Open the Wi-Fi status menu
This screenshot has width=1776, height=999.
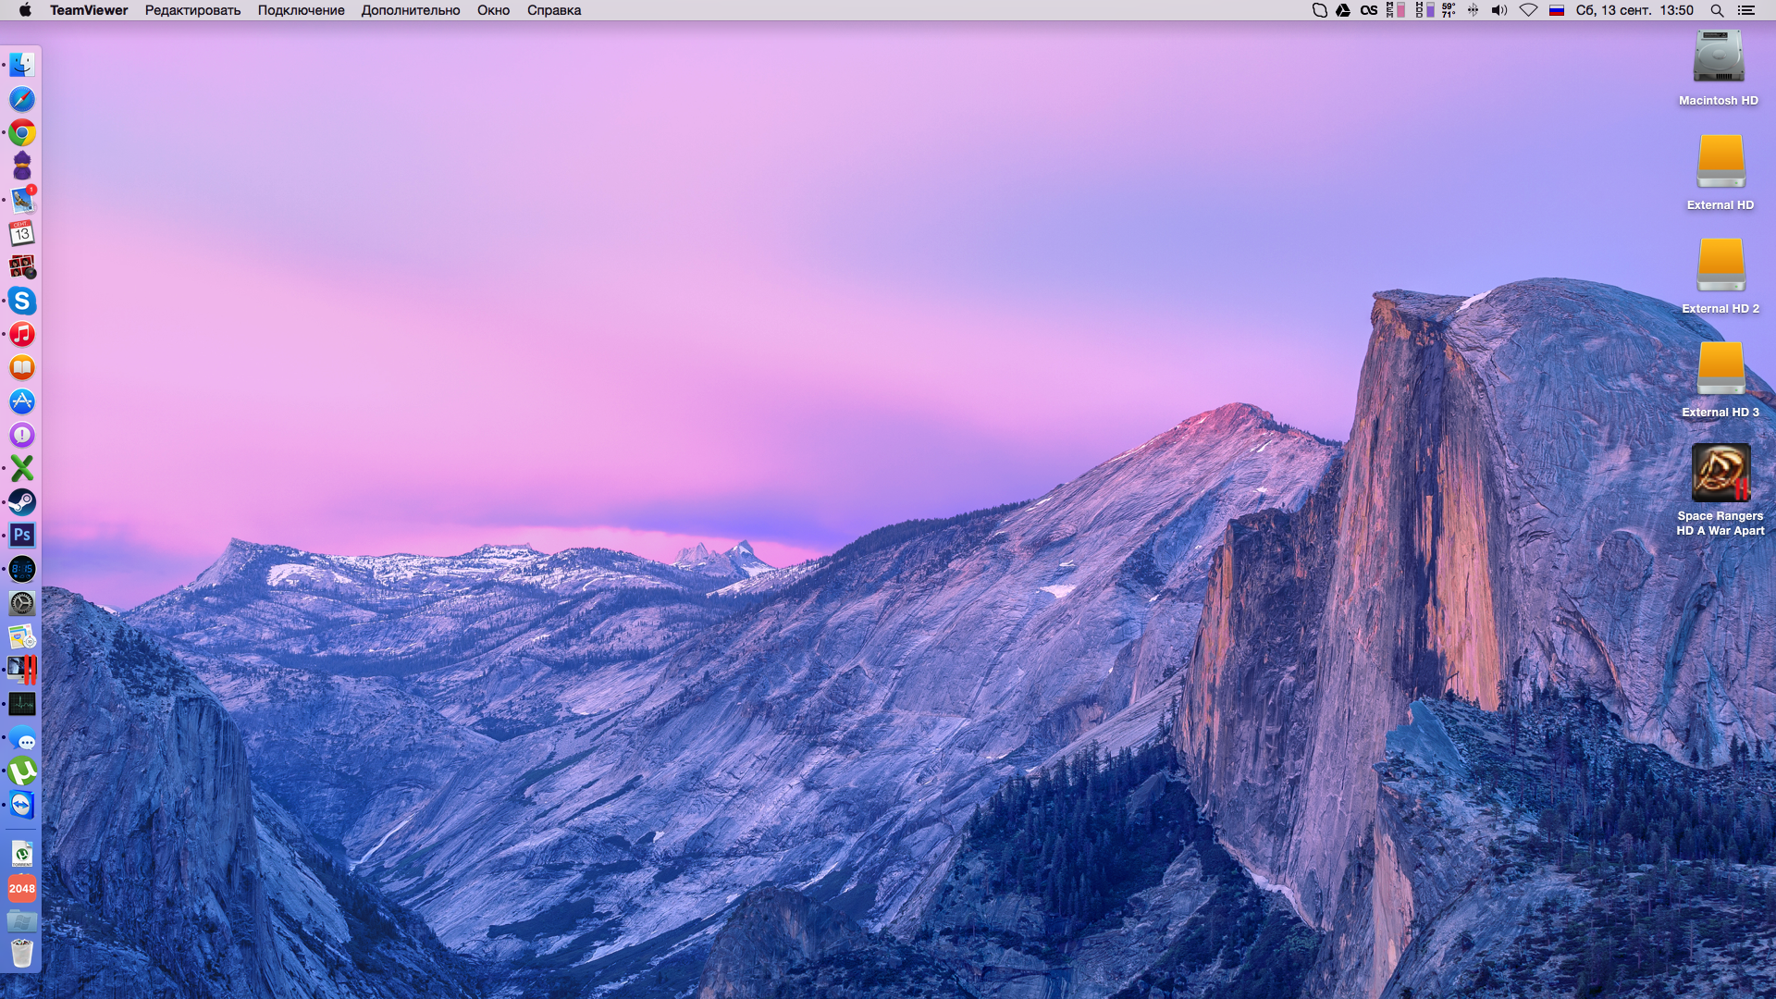click(x=1528, y=10)
